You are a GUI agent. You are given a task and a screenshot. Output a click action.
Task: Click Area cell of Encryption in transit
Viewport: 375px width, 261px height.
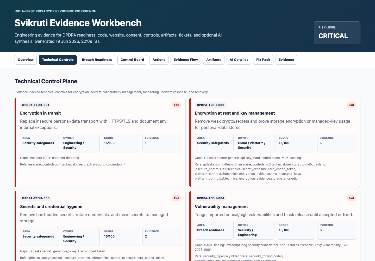coord(39,143)
